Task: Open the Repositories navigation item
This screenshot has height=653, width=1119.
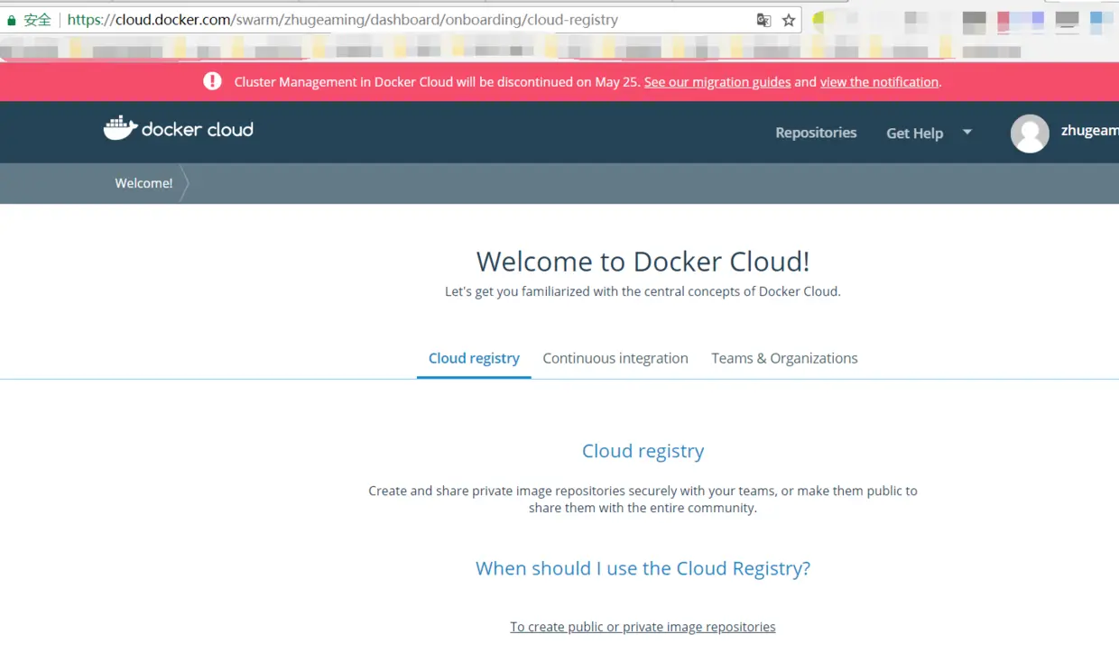Action: [816, 133]
